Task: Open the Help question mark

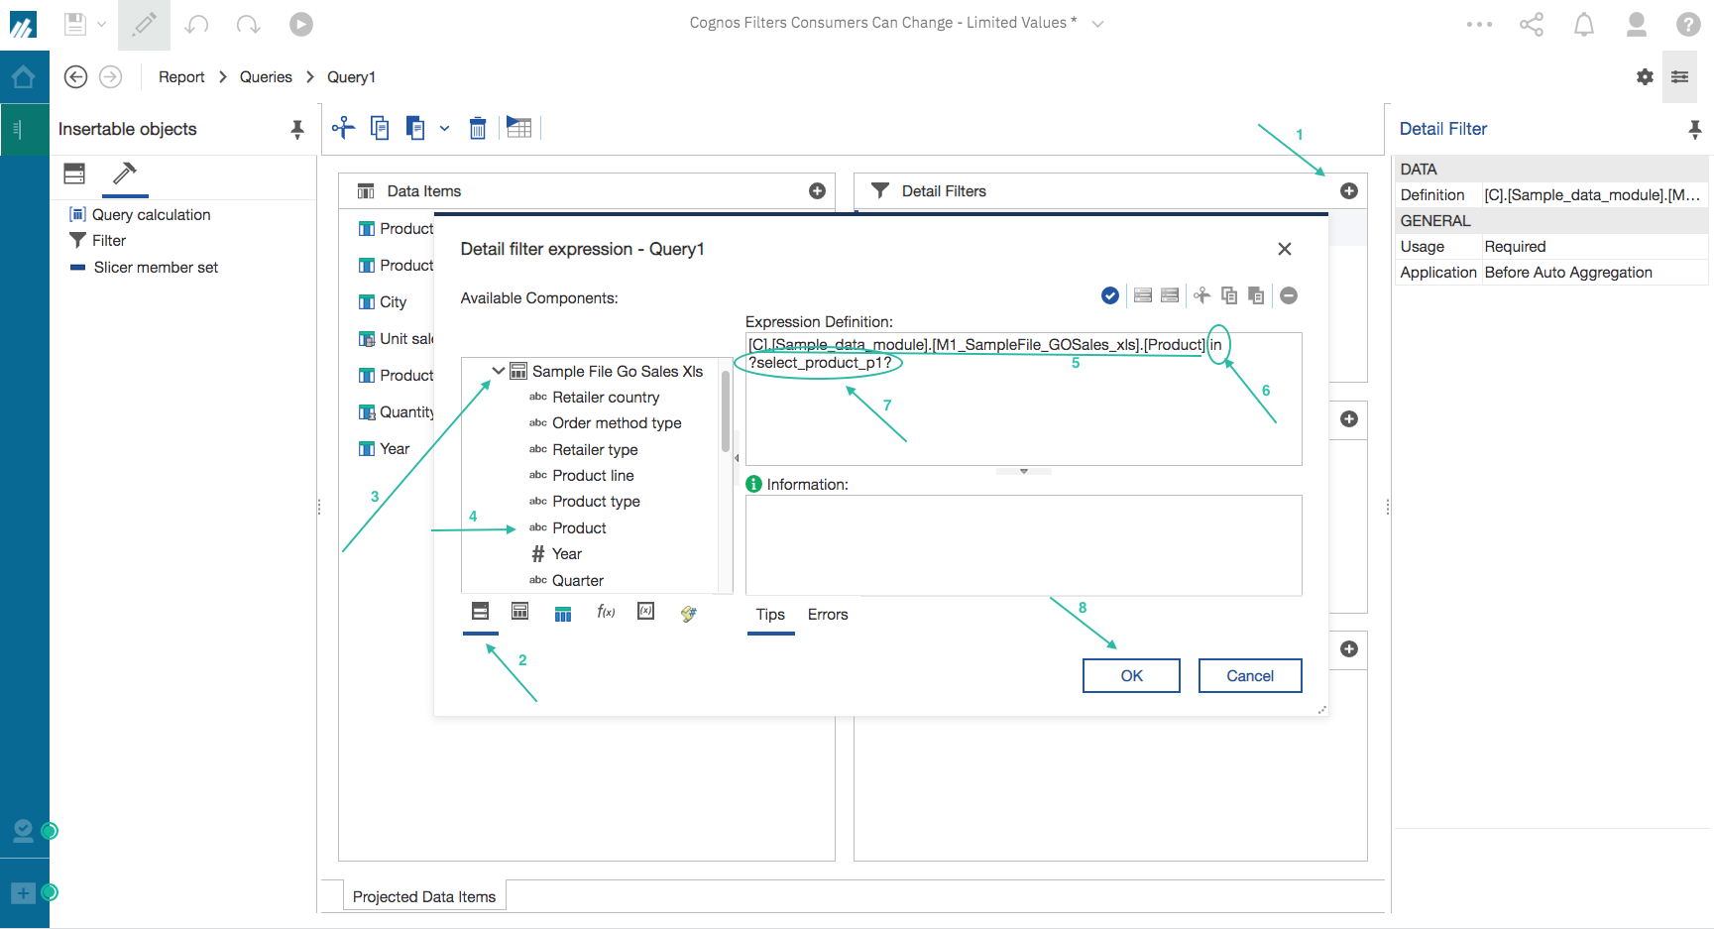Action: coord(1689,24)
